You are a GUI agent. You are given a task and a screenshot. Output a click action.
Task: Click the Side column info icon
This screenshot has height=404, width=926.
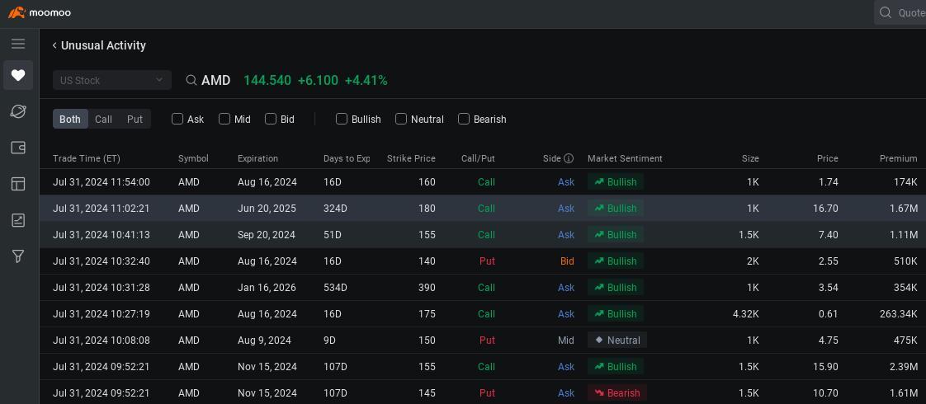(x=569, y=158)
